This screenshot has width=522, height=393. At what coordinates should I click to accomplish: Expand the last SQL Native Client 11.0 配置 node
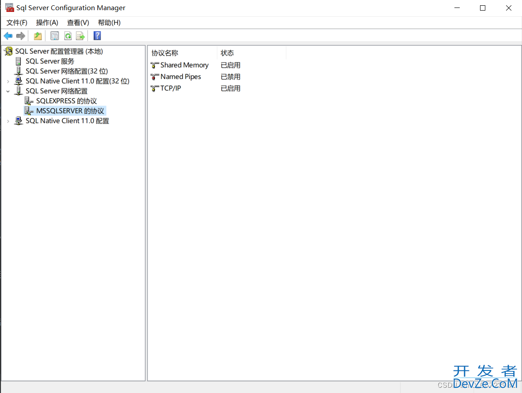(x=8, y=121)
